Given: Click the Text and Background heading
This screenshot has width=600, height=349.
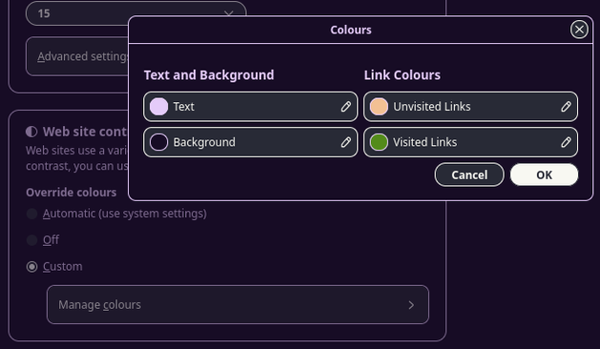Looking at the screenshot, I should point(209,75).
